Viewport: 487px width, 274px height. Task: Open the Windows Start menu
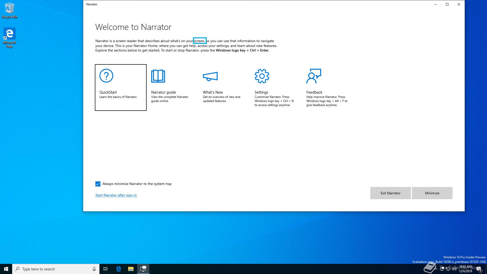click(6, 269)
